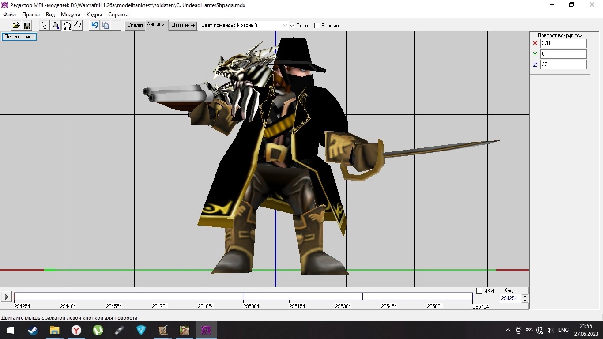Open the Модули menu
Viewport: 603px width, 339px height.
coord(71,15)
